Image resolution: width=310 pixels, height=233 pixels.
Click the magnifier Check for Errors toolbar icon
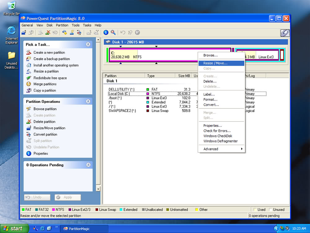click(113, 32)
